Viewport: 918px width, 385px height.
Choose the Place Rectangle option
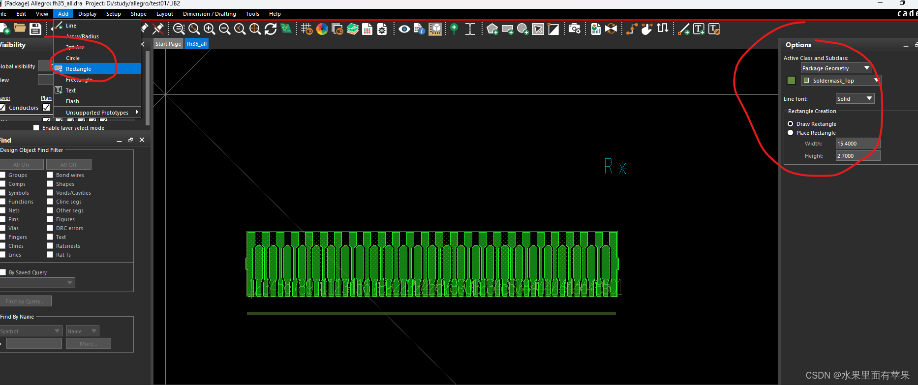point(791,133)
